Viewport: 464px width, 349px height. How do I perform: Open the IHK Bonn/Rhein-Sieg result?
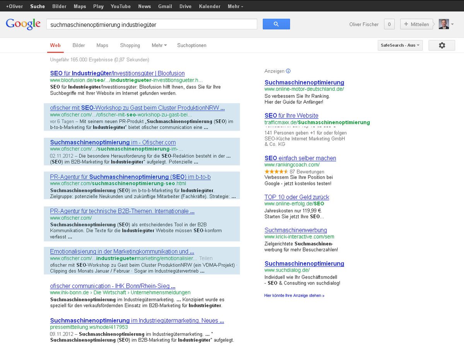click(x=113, y=286)
